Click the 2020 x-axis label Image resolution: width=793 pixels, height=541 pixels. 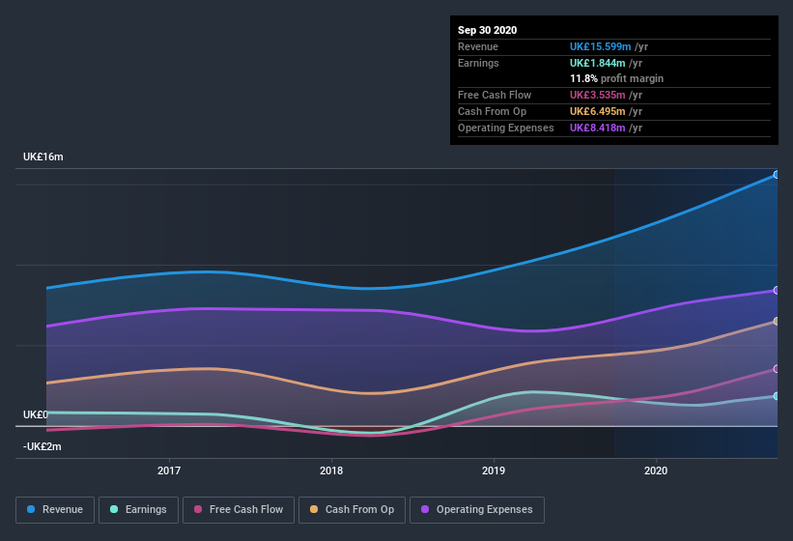(x=656, y=470)
